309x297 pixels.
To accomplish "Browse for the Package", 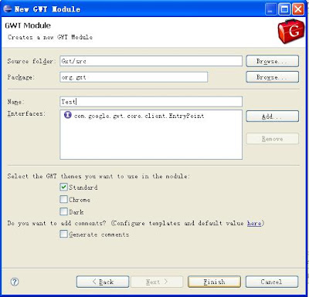I will click(x=273, y=77).
